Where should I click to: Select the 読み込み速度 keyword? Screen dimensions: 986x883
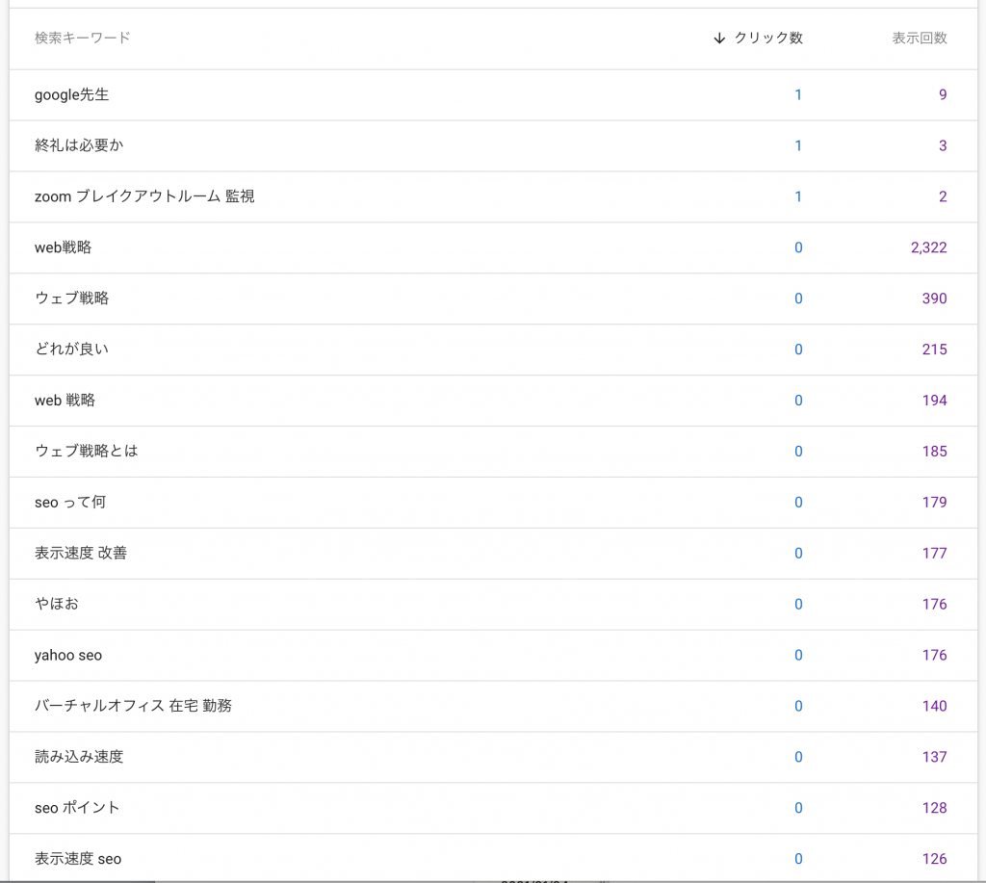click(x=79, y=757)
